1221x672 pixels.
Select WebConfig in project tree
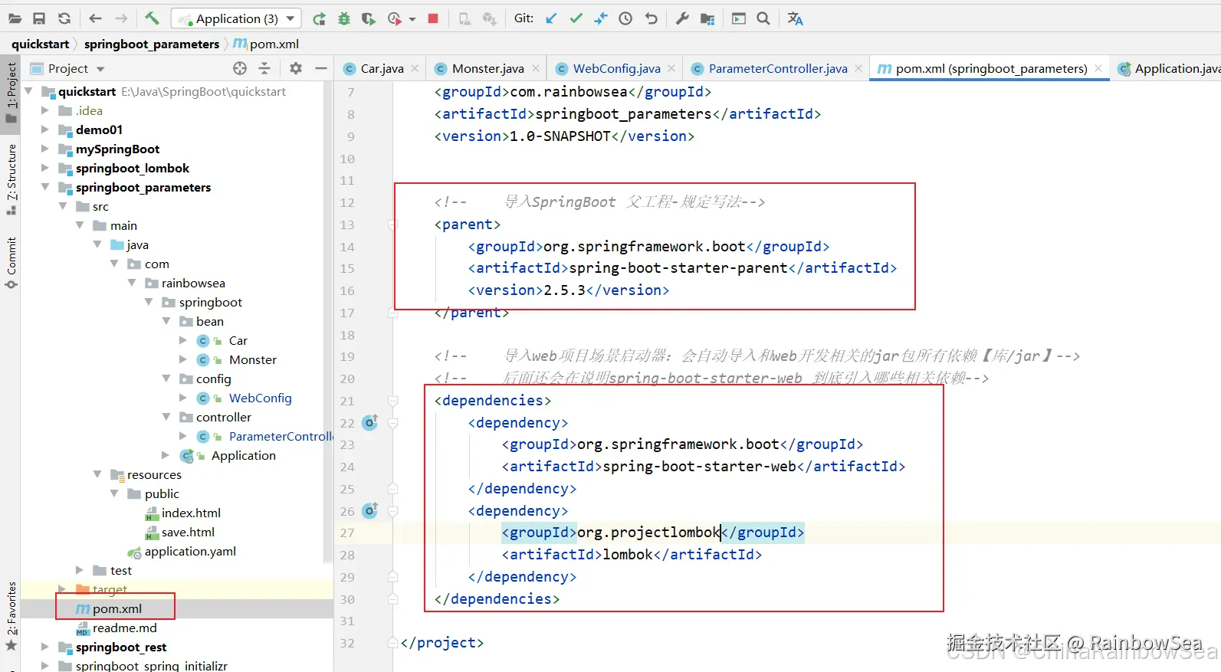(260, 398)
